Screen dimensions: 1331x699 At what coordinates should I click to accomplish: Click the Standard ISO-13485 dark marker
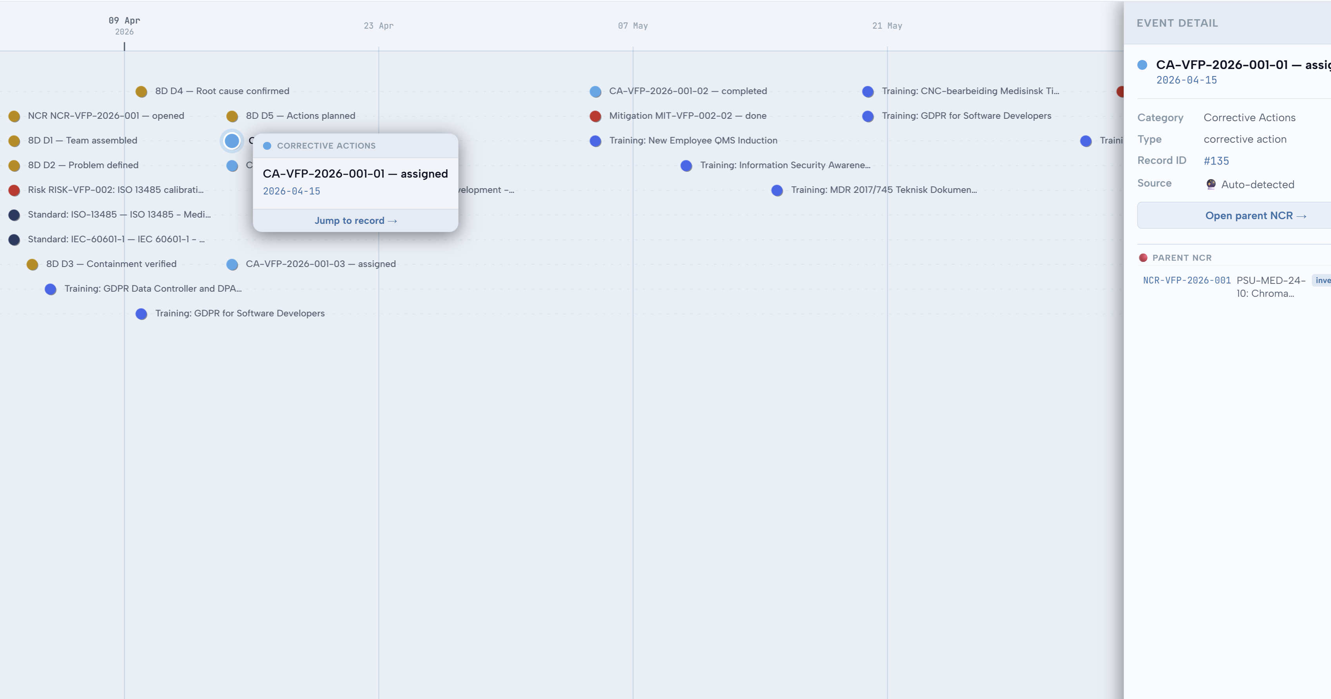15,215
